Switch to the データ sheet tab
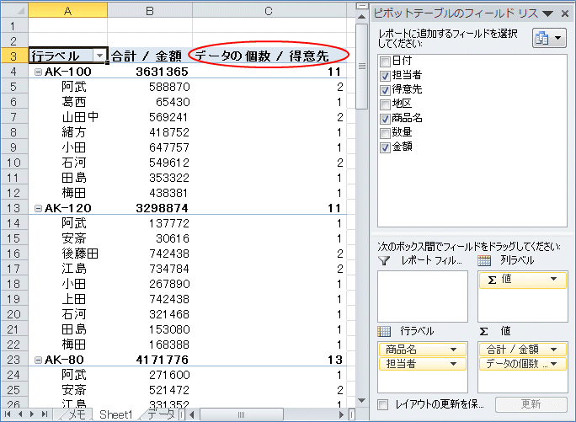 coord(161,414)
